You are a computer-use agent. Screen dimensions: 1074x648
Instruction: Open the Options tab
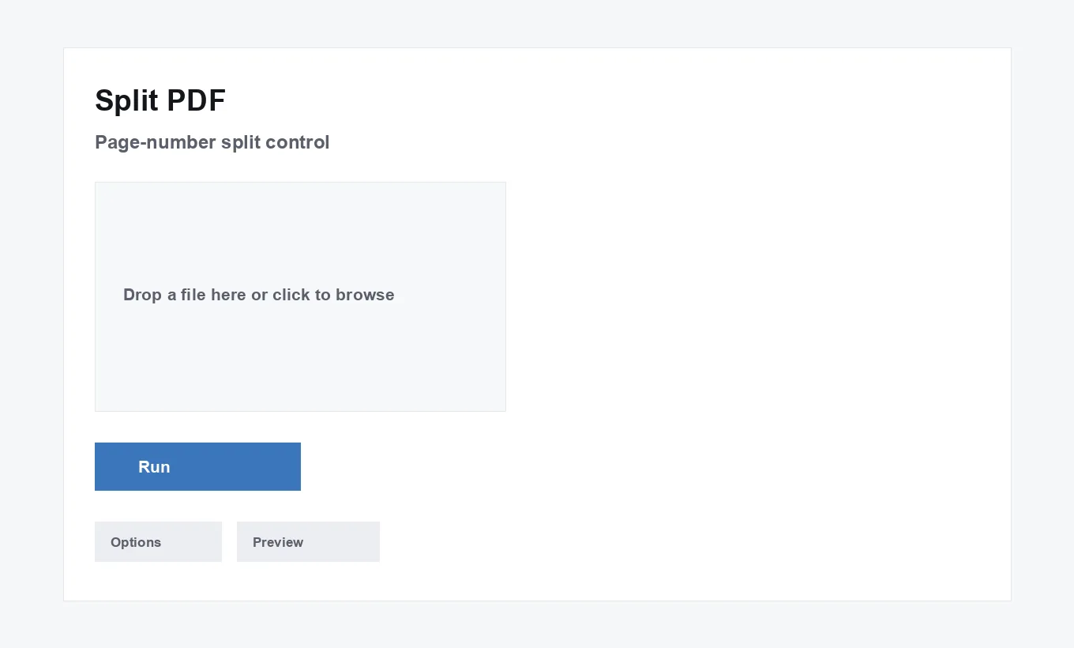pyautogui.click(x=158, y=541)
